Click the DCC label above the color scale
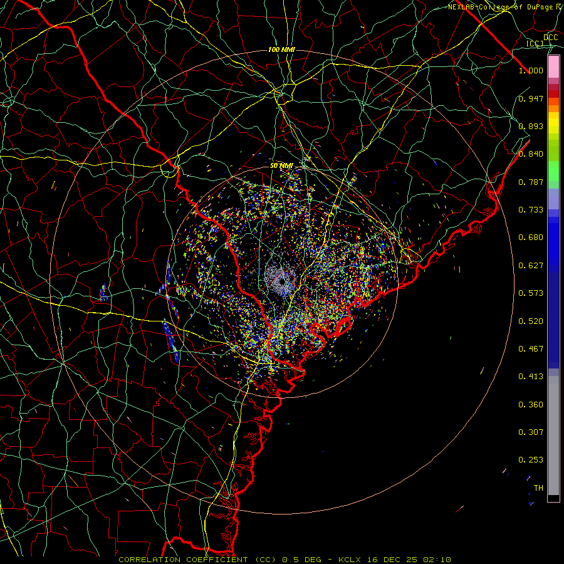This screenshot has width=564, height=564. tap(550, 38)
